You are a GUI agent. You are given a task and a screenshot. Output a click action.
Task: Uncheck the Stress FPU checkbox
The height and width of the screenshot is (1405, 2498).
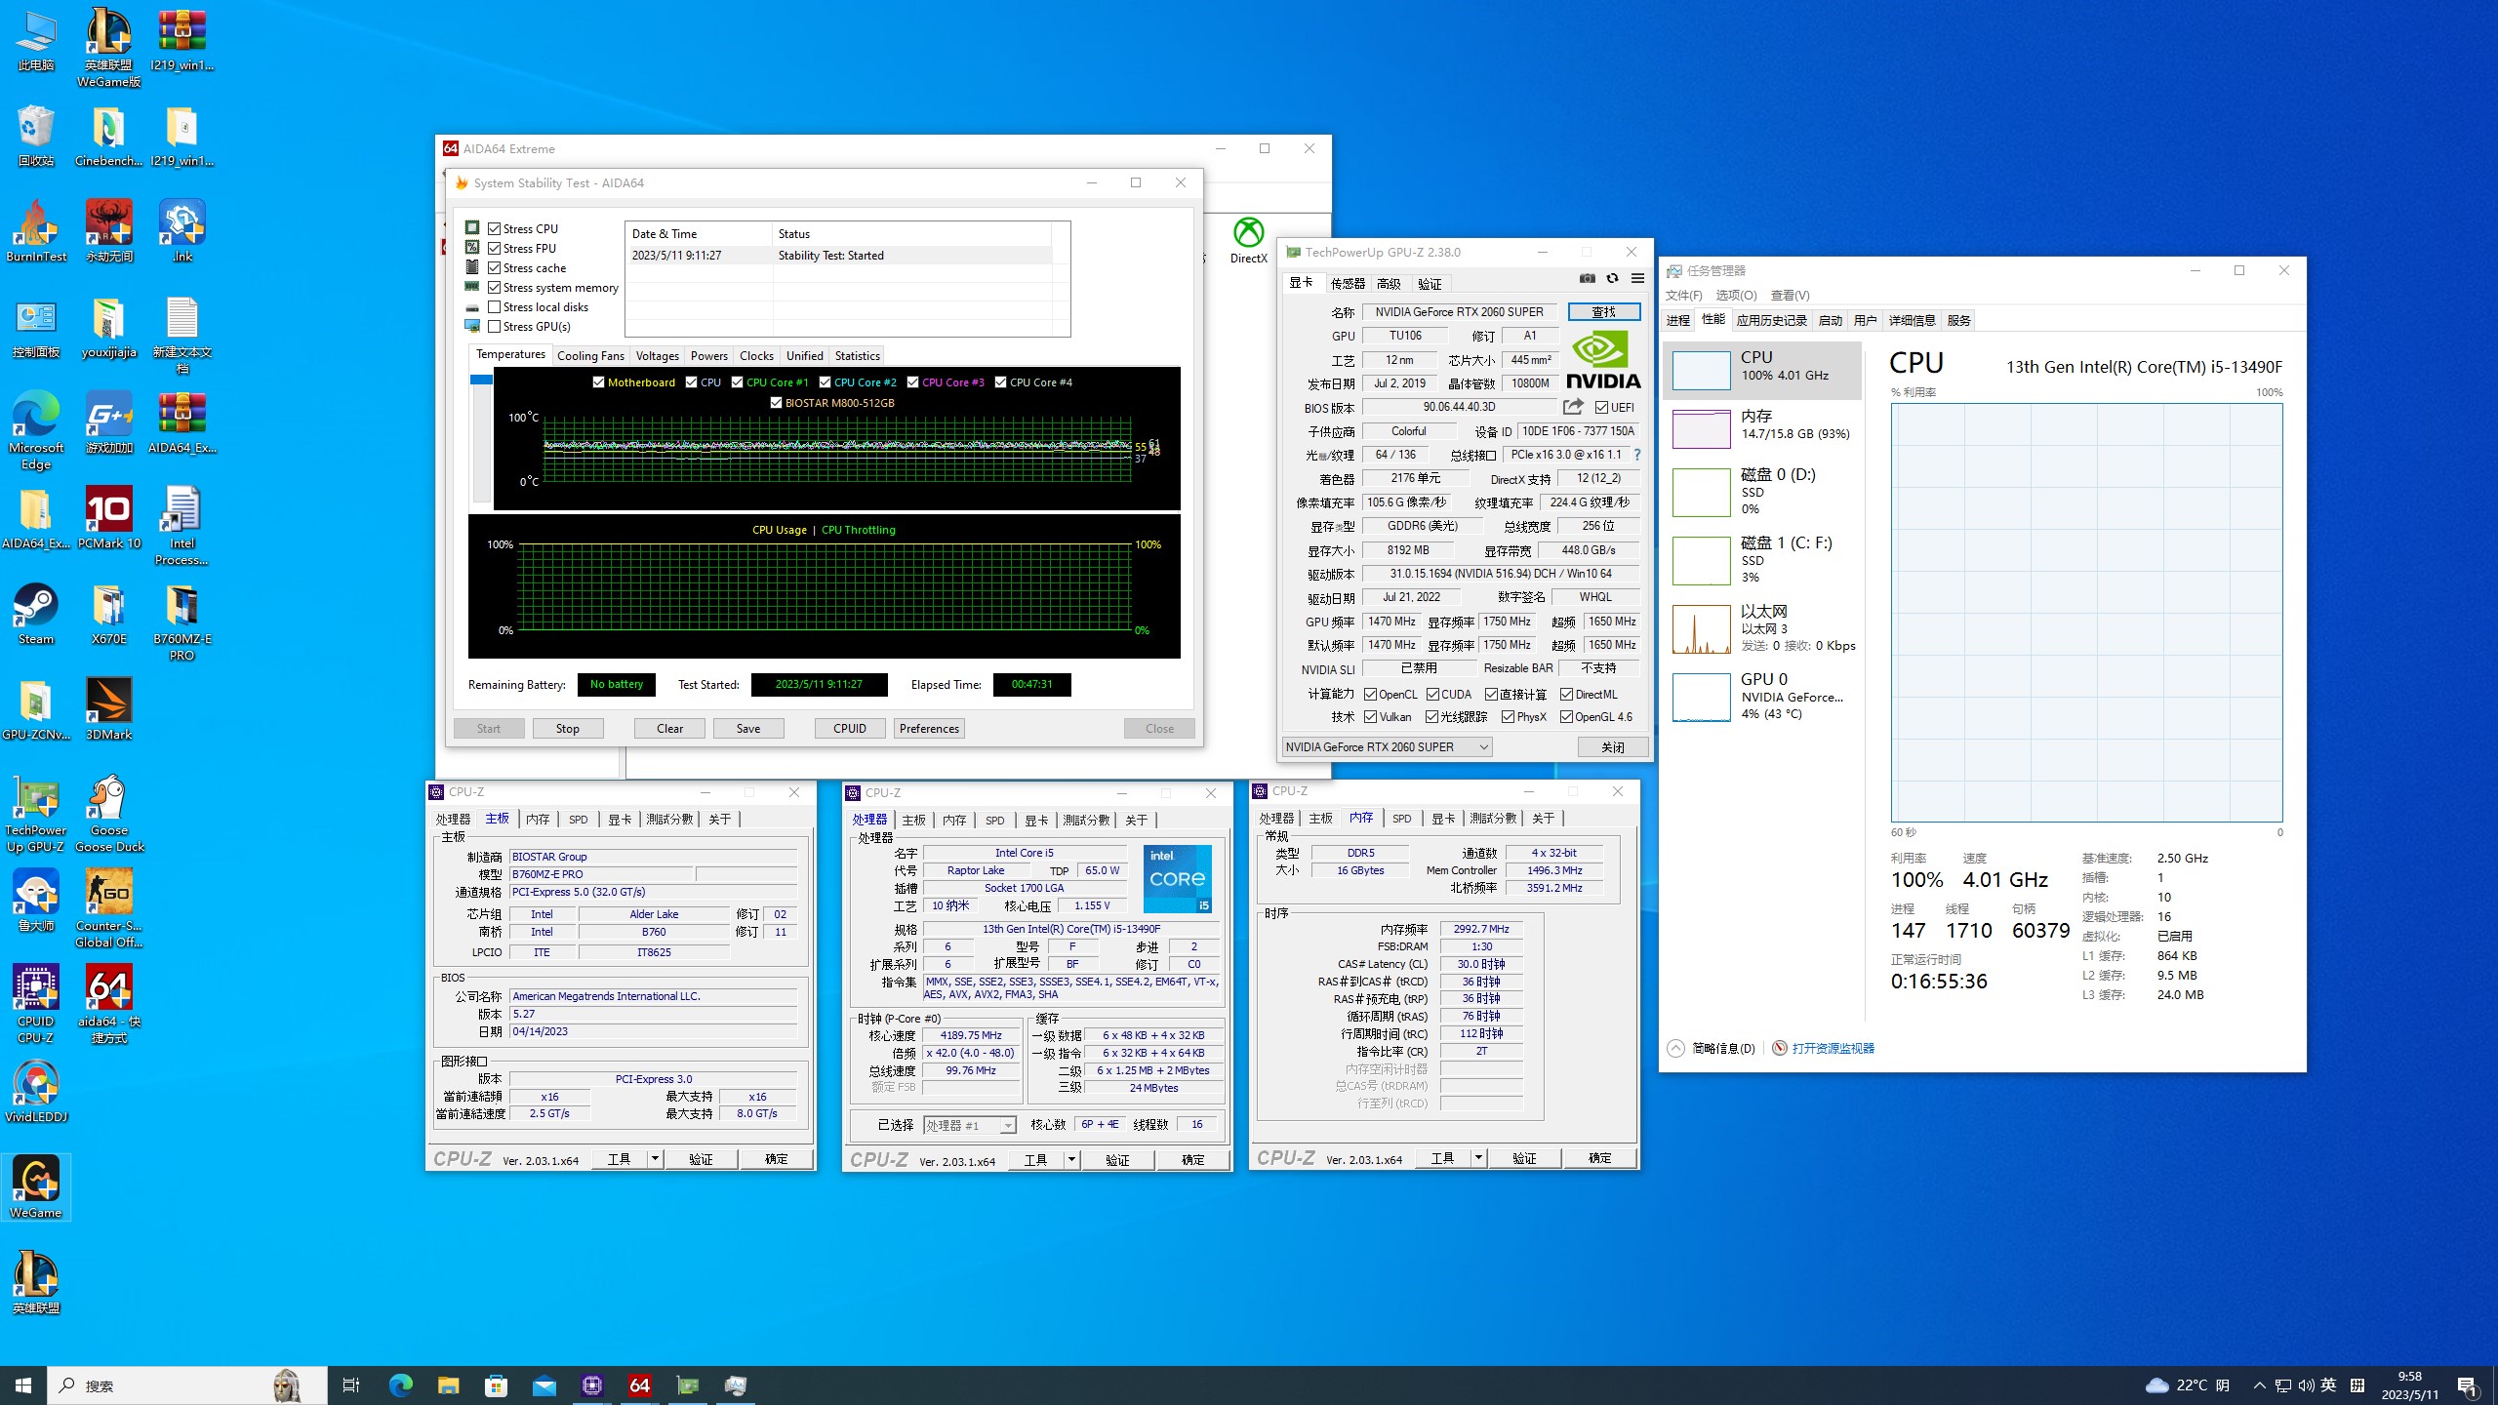coord(495,248)
